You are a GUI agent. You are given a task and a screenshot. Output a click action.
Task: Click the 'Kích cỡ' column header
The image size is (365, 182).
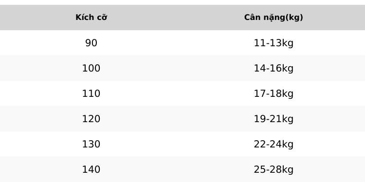[x=91, y=18]
